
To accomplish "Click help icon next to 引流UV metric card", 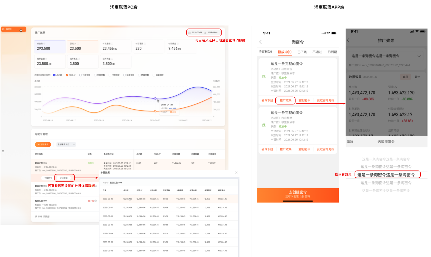I will pos(78,44).
